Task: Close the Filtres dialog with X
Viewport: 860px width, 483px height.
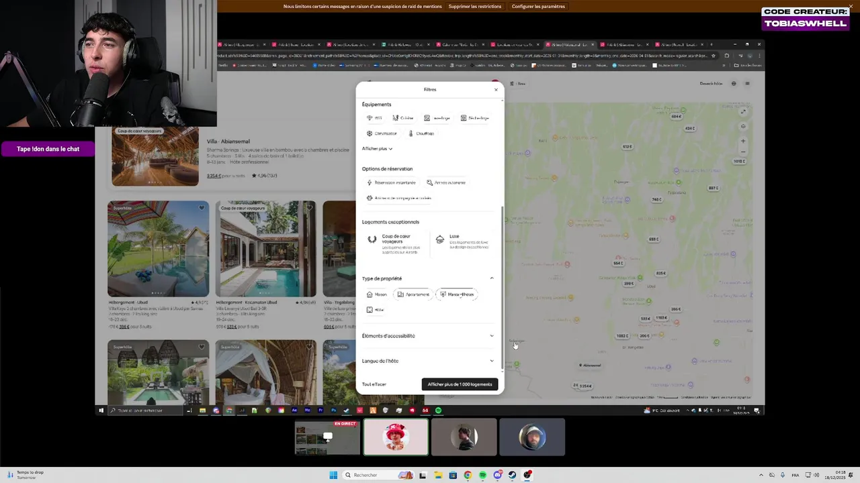Action: tap(496, 89)
